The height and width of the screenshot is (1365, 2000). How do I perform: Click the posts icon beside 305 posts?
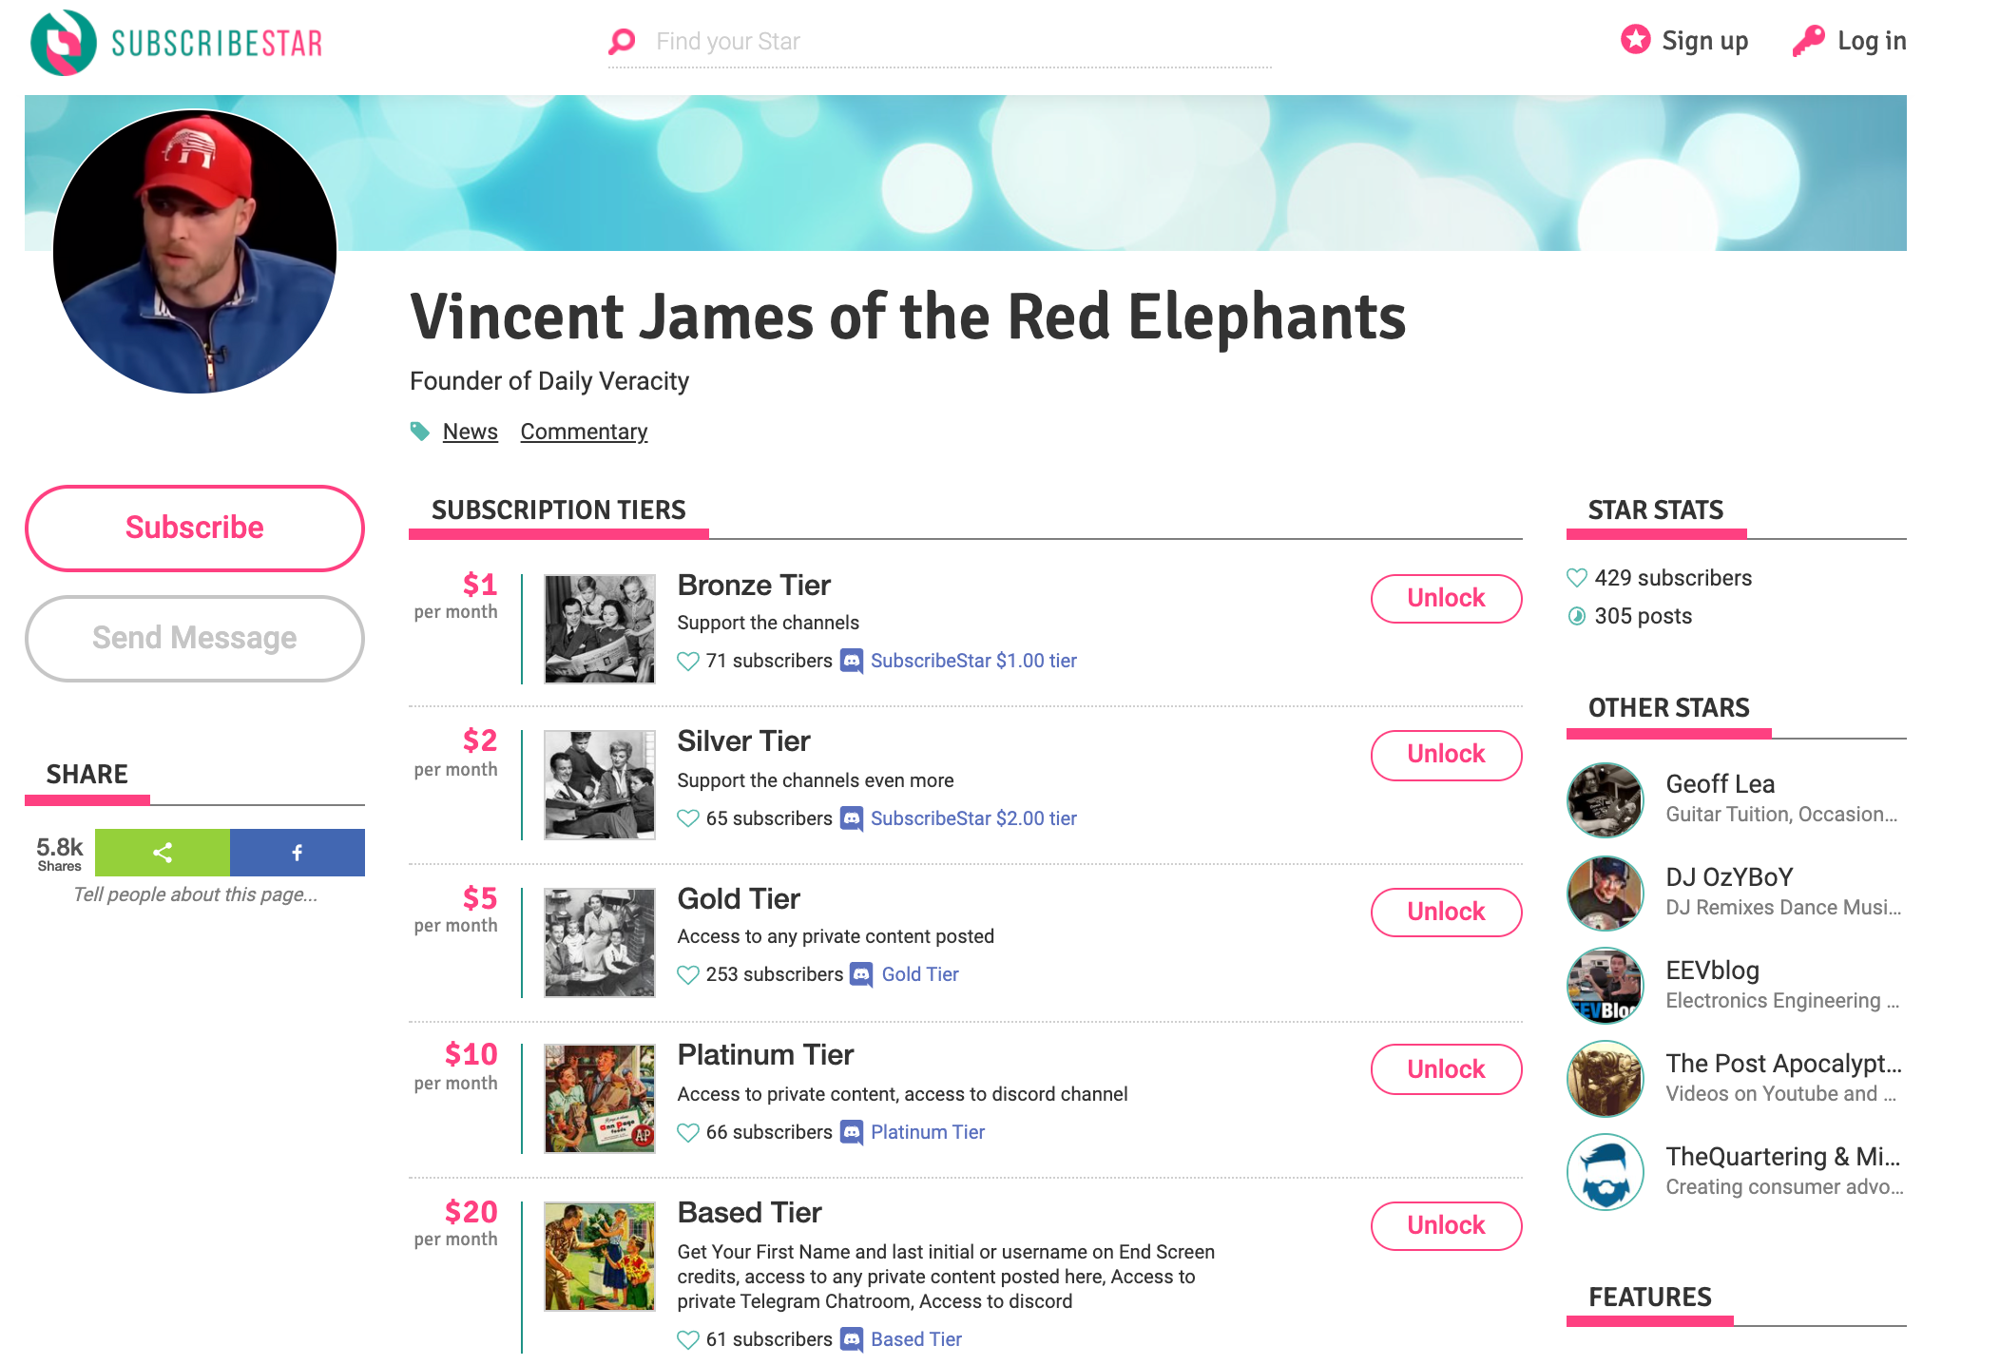tap(1578, 615)
